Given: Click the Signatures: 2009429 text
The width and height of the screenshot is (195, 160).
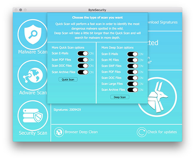Looking at the screenshot, I should click(x=67, y=110).
